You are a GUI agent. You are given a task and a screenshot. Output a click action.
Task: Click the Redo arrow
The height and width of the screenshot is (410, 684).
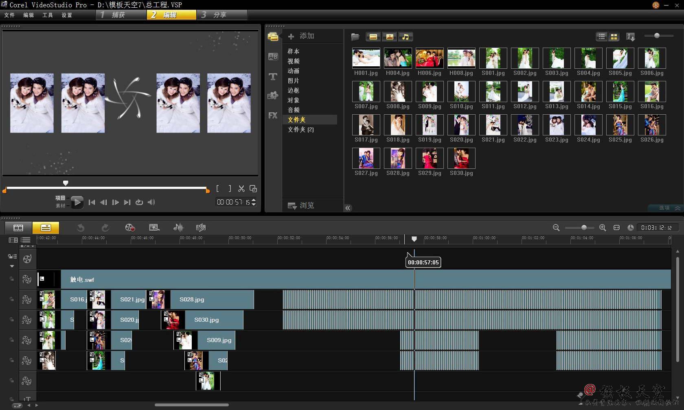coord(105,228)
